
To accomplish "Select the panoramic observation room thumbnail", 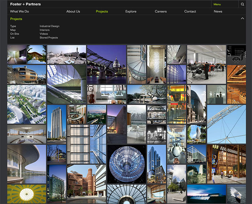I will coord(26,134).
